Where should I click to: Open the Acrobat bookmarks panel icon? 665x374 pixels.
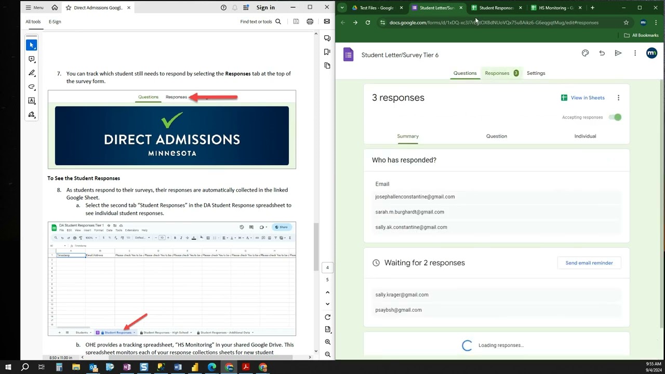tap(327, 52)
